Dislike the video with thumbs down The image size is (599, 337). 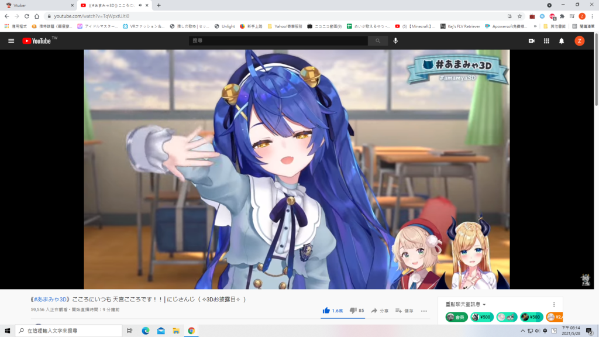(357, 311)
